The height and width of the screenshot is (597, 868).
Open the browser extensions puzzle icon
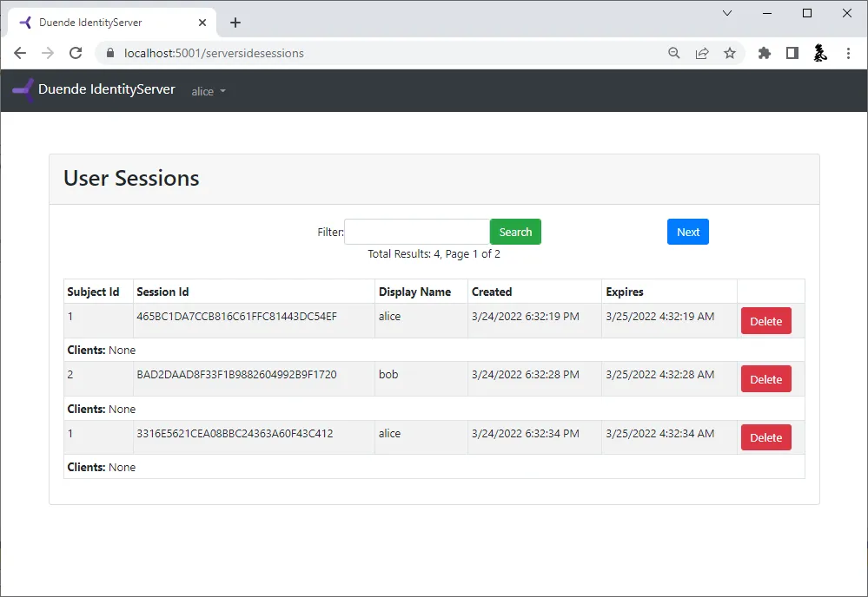tap(764, 53)
